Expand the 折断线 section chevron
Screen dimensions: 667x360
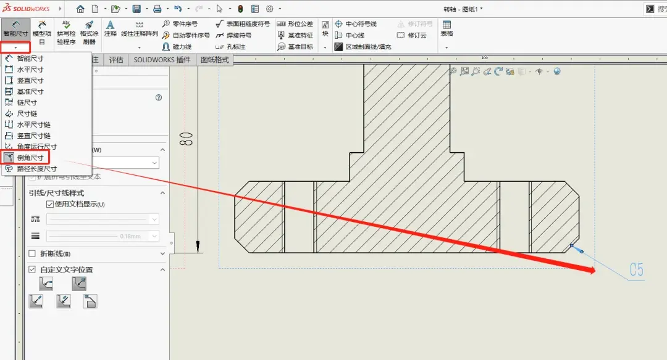162,254
